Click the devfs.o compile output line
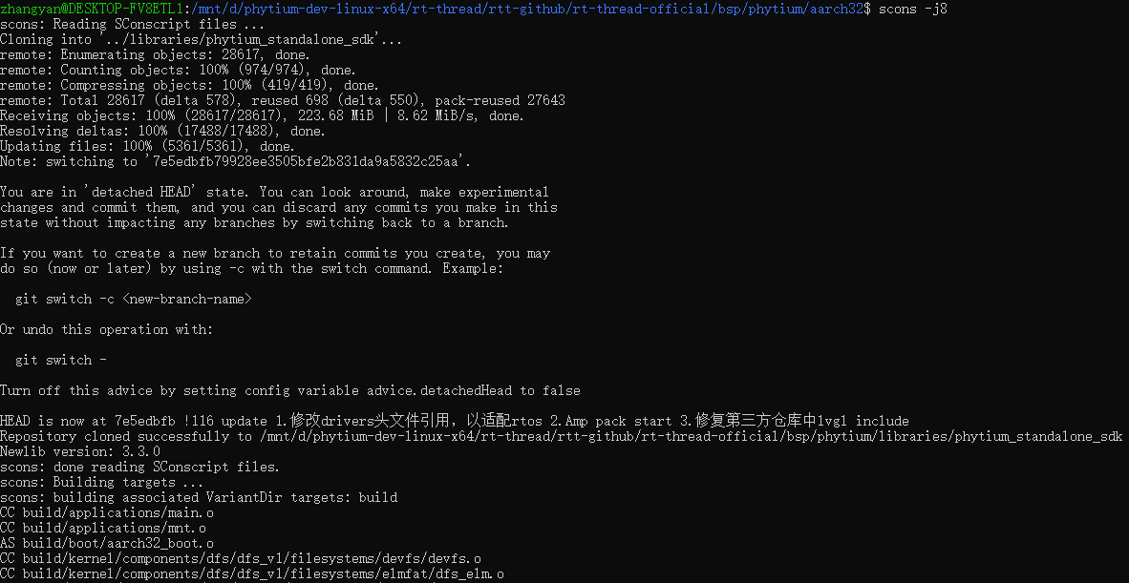This screenshot has width=1129, height=583. [x=241, y=558]
